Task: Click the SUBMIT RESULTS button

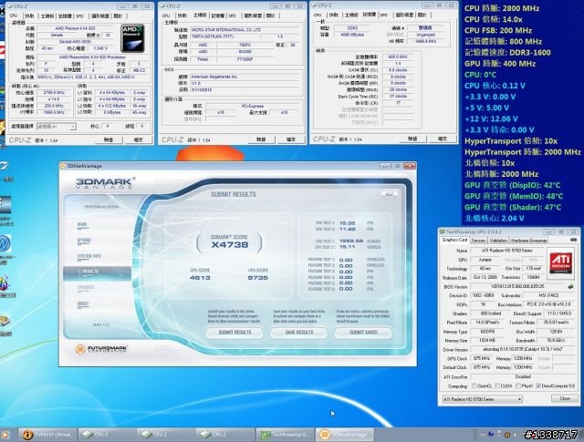Action: 235,333
